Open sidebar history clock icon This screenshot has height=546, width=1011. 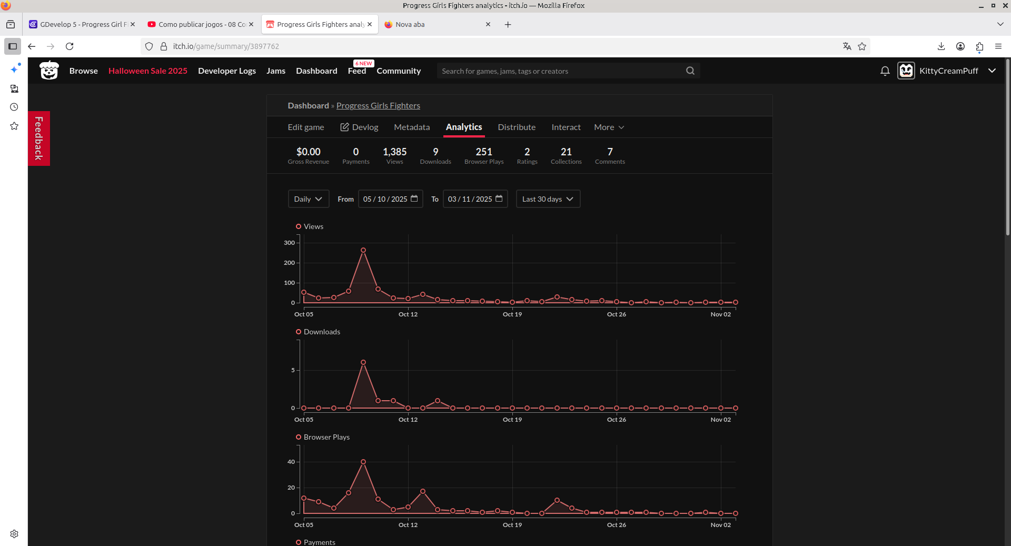point(14,107)
